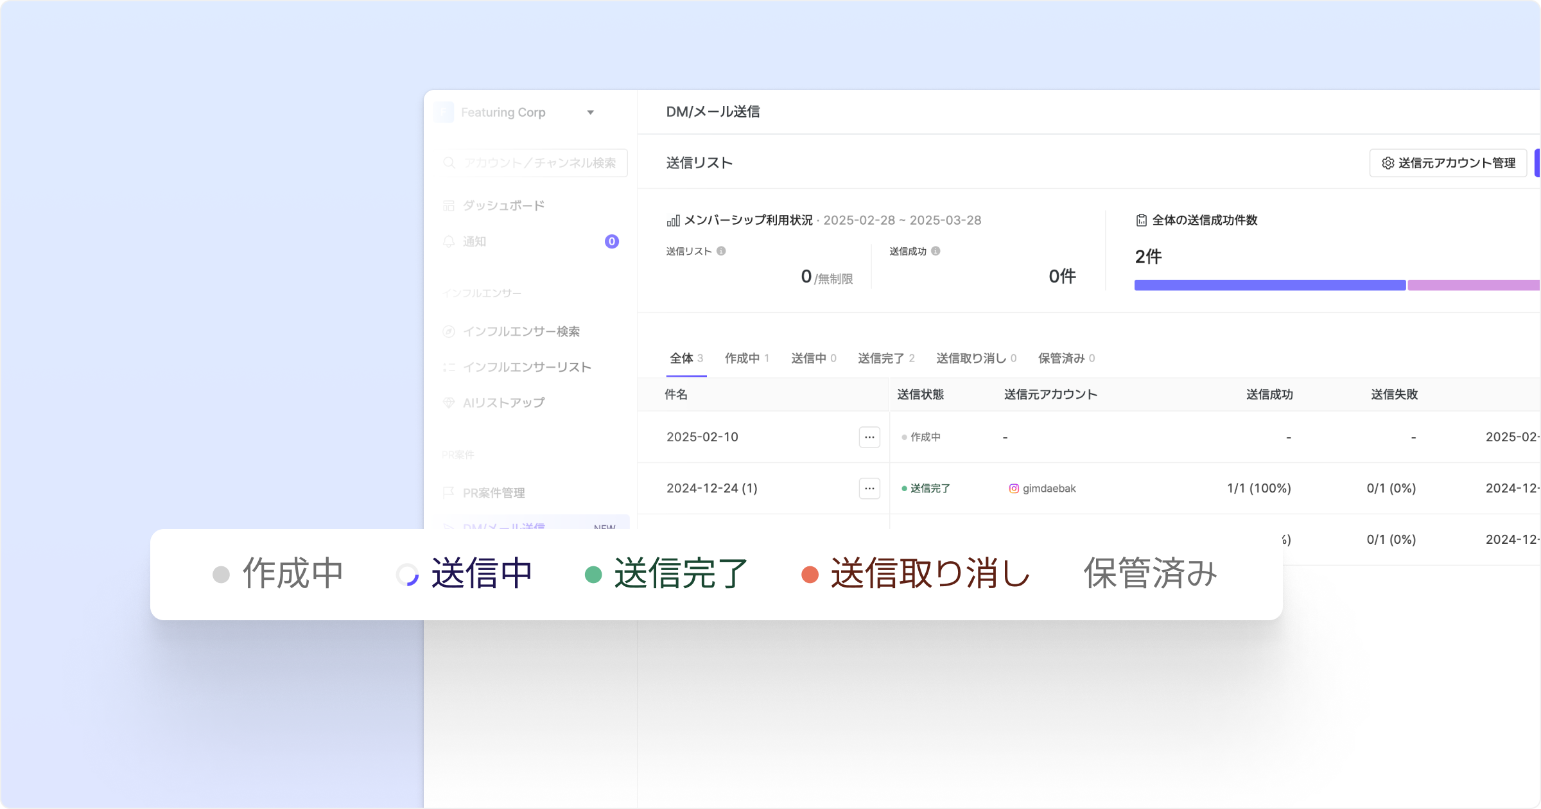
Task: Click the bell icon for 通知
Action: coord(449,241)
